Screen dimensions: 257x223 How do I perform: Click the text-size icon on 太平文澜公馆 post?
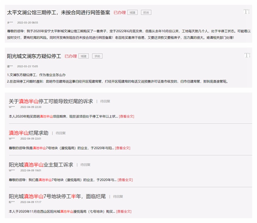click(x=246, y=12)
